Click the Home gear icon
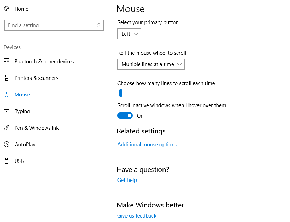290x222 pixels. coord(7,9)
